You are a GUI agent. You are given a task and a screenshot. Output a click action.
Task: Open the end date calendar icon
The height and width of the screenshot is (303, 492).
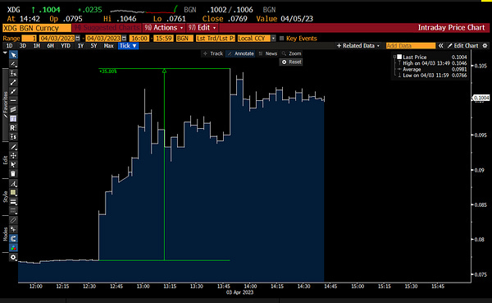(125, 39)
